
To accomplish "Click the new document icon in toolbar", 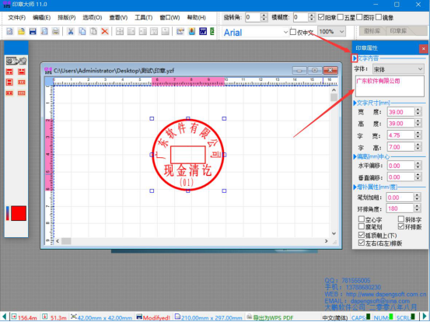I will pyautogui.click(x=10, y=31).
